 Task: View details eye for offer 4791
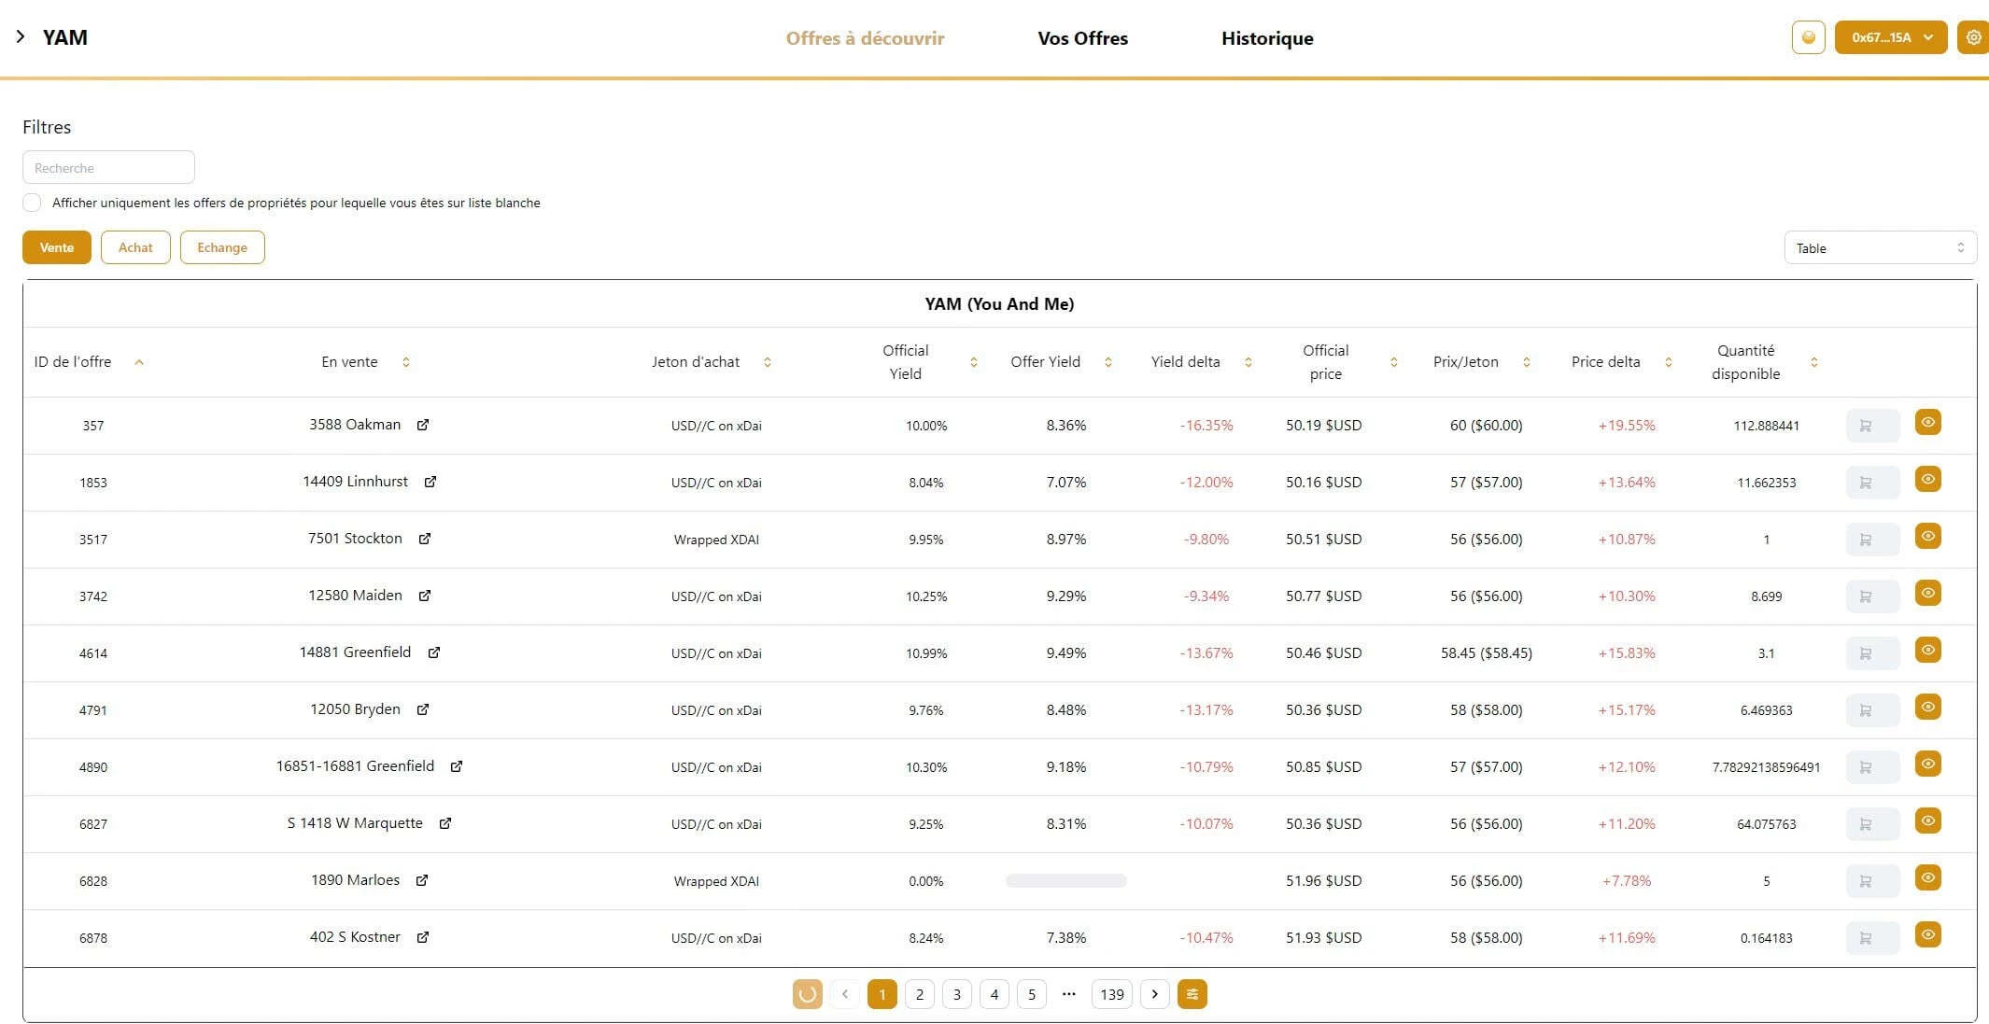[x=1928, y=707]
